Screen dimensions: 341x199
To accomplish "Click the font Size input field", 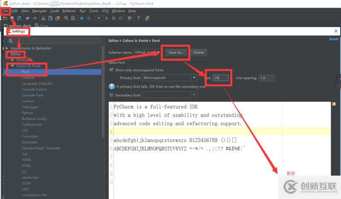I will tap(221, 78).
